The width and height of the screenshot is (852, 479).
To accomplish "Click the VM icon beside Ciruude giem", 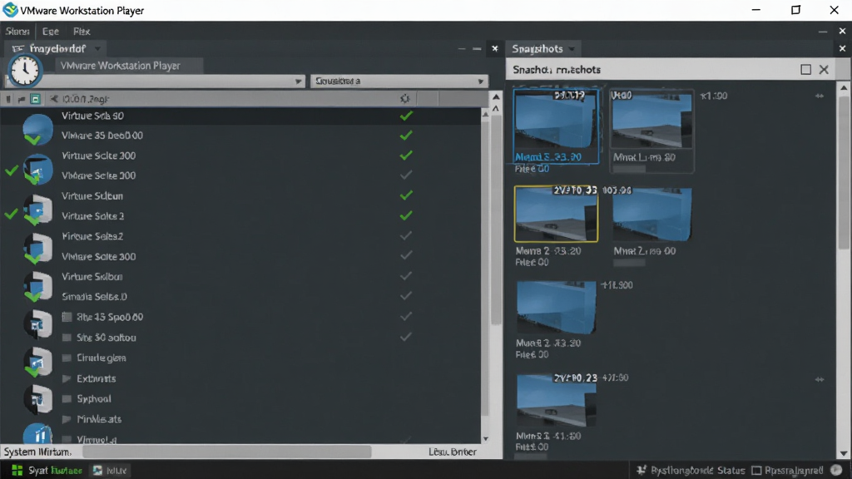I will [37, 362].
